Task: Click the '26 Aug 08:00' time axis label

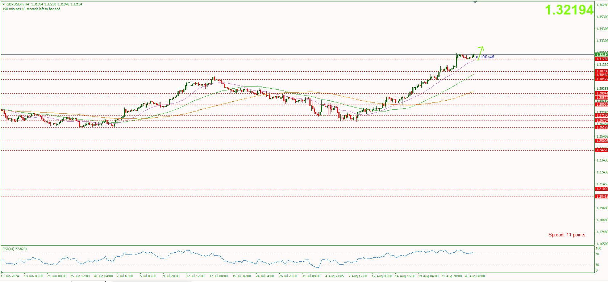Action: click(475, 276)
